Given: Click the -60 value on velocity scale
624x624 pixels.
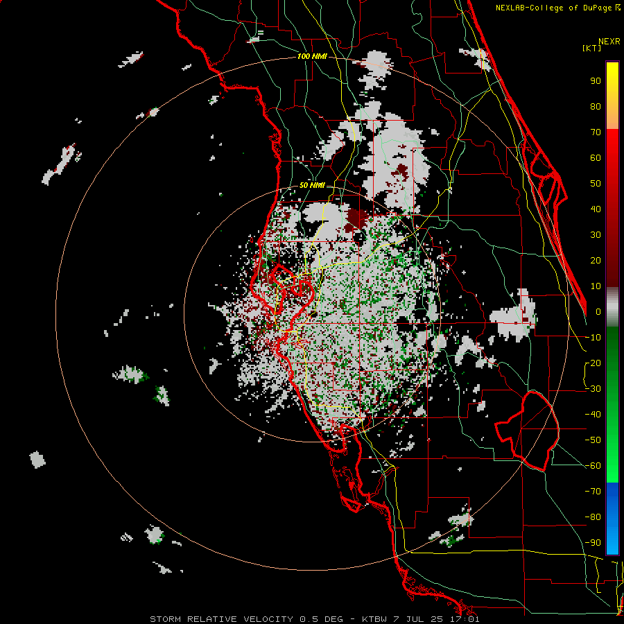Looking at the screenshot, I should coord(593,466).
